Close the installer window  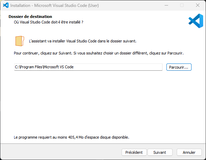pyautogui.click(x=198, y=6)
